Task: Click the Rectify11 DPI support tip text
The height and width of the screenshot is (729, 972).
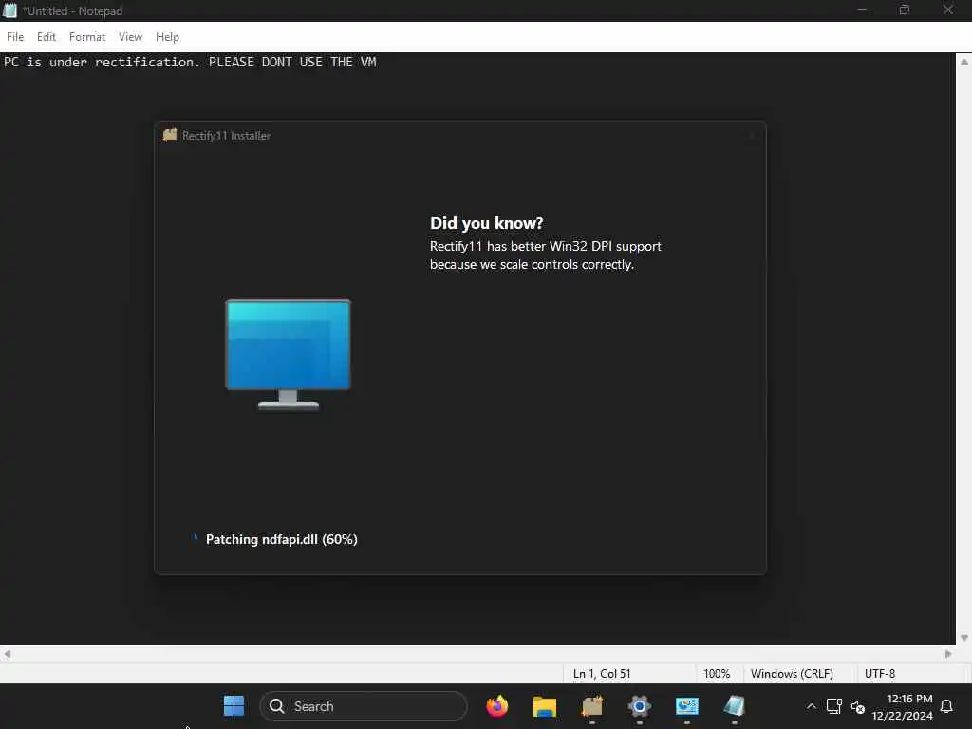Action: [546, 254]
